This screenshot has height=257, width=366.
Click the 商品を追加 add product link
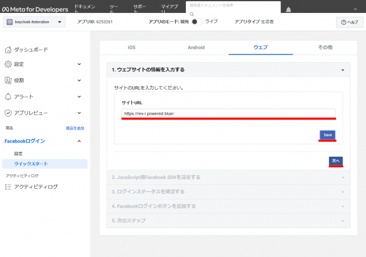(75, 128)
